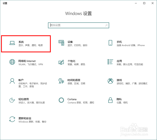Select the 个性化 category title
Viewport: 157px width, 140px height.
tap(71, 61)
